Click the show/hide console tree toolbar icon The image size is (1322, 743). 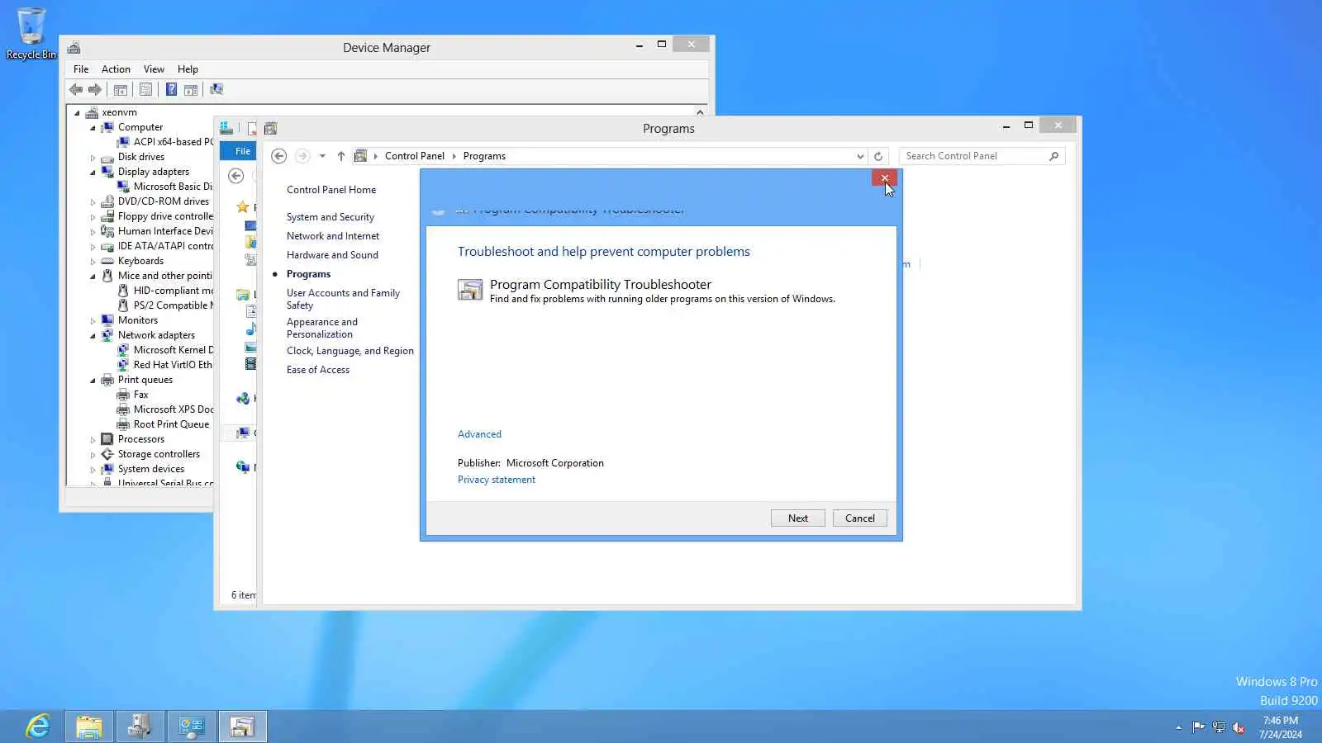click(x=121, y=89)
